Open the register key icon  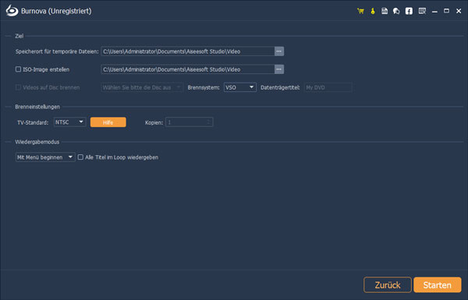tap(373, 12)
